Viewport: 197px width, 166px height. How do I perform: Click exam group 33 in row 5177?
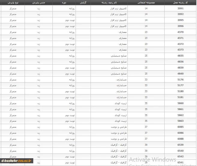[146, 85]
